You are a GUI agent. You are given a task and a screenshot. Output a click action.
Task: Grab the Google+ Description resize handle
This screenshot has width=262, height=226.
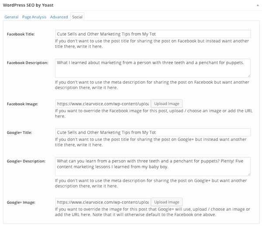pyautogui.click(x=249, y=174)
